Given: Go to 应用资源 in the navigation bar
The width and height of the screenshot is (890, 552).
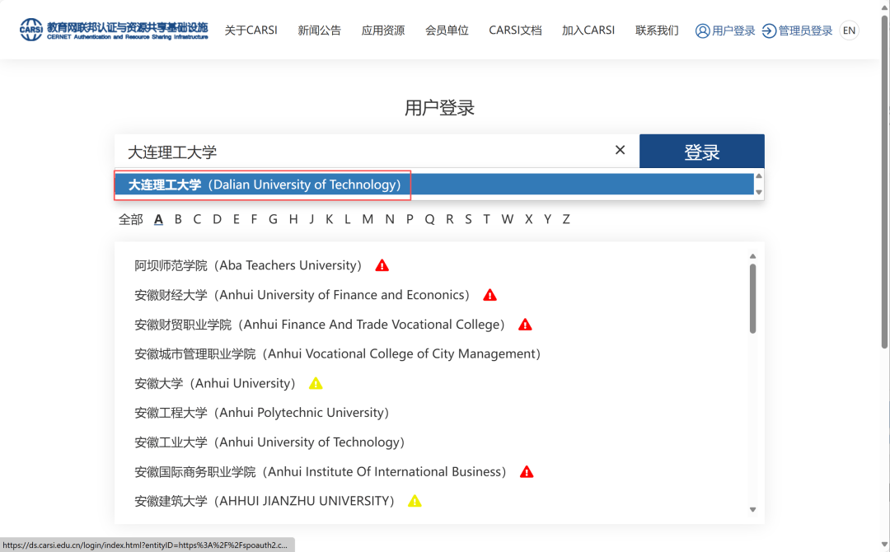Looking at the screenshot, I should pyautogui.click(x=382, y=30).
